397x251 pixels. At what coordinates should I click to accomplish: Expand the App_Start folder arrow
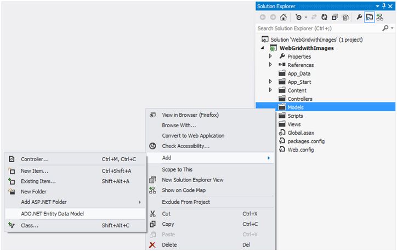coord(270,82)
